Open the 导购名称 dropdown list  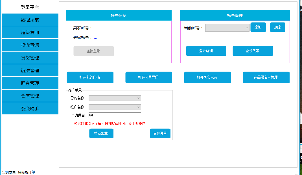[115, 98]
